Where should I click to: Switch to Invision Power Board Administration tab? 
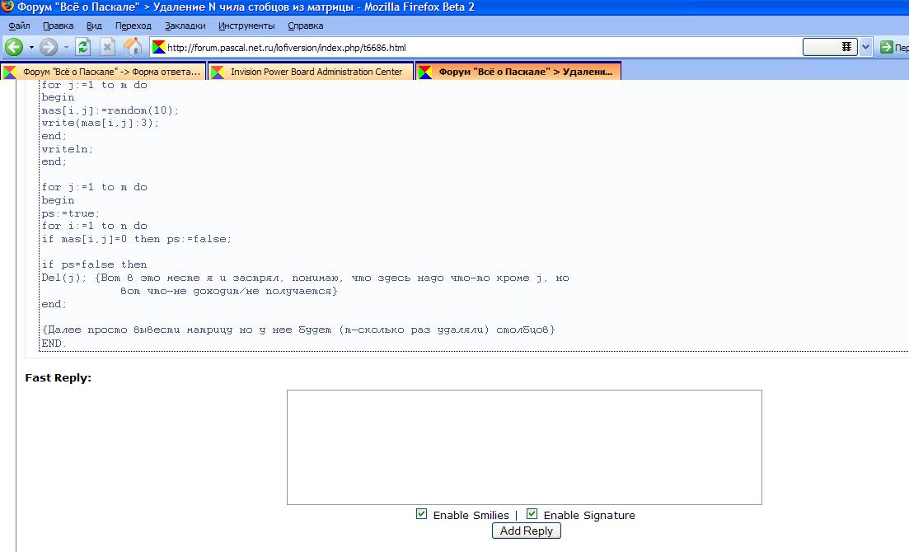click(316, 72)
